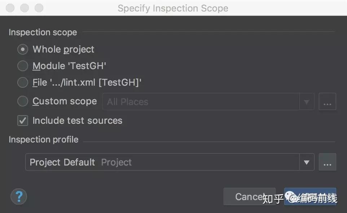Minimize the dialog using the title bar button
The height and width of the screenshot is (213, 347).
click(25, 8)
